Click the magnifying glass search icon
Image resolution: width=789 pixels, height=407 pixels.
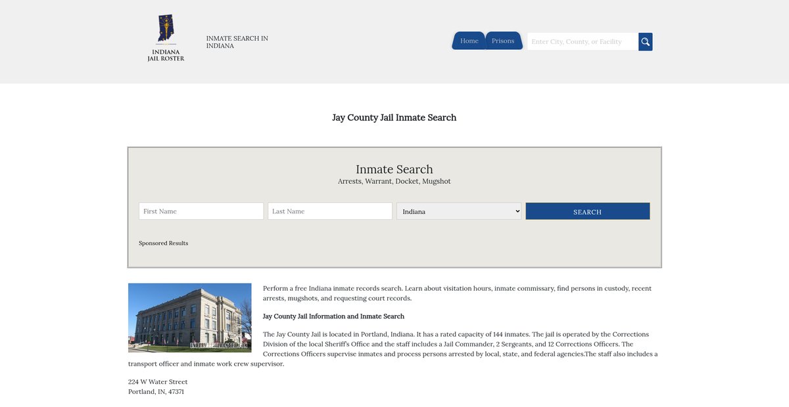pos(645,41)
